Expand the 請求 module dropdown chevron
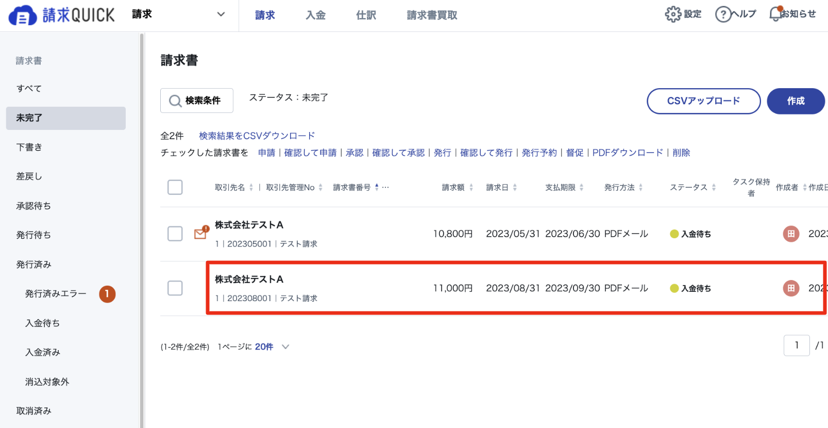This screenshot has width=828, height=428. [221, 14]
